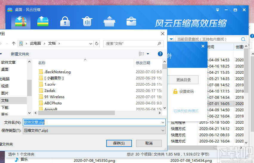Click the 此电脑 breadcrumb segment

36,43
